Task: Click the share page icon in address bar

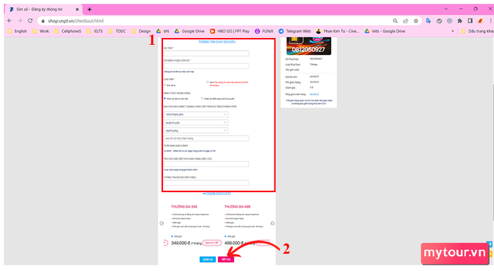Action: 406,20
